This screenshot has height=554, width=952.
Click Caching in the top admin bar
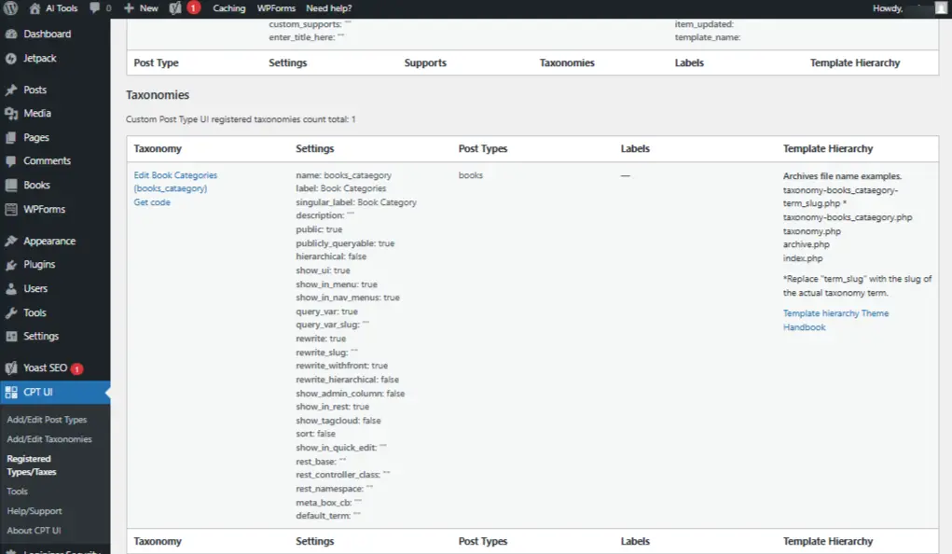point(229,8)
